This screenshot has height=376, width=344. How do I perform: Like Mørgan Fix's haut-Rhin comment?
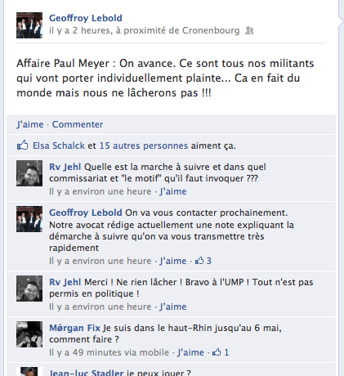(x=190, y=352)
